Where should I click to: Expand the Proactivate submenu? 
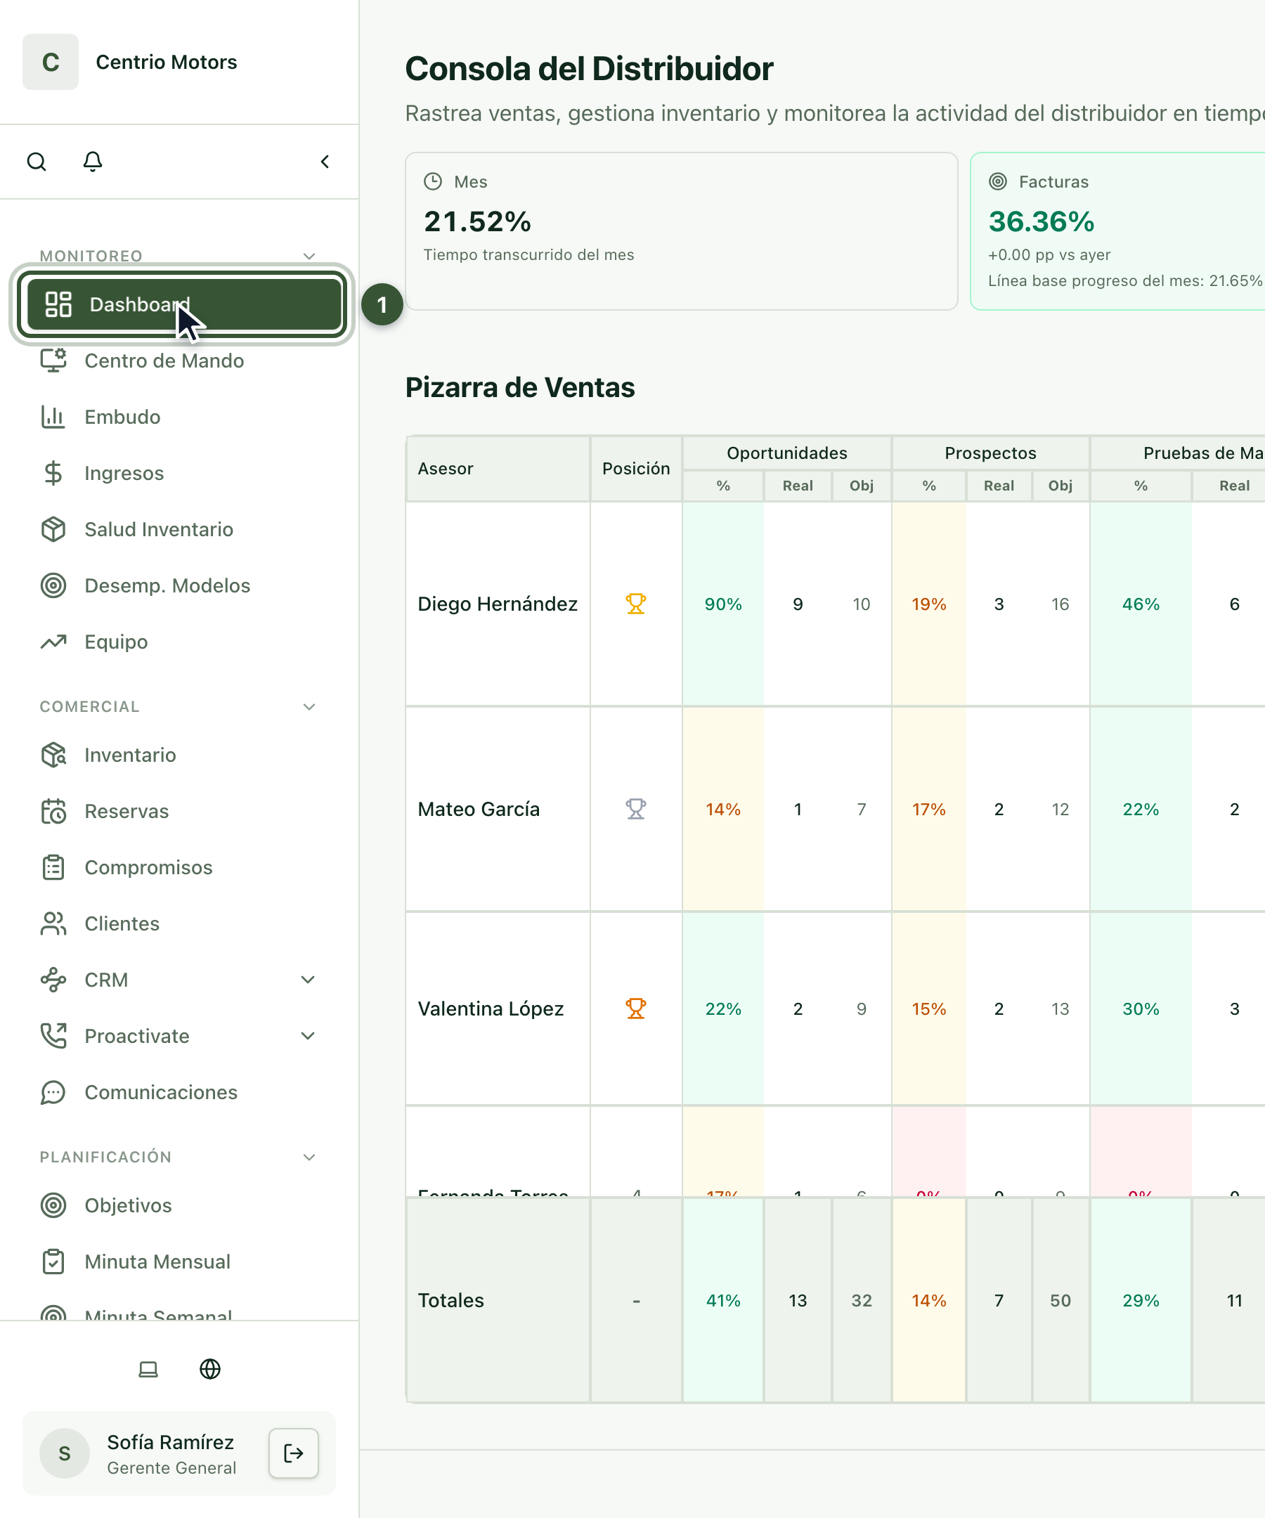(x=308, y=1036)
